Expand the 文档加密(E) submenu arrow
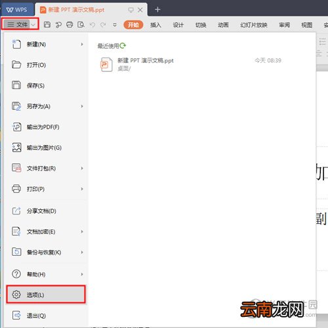The image size is (328, 328). click(x=82, y=232)
